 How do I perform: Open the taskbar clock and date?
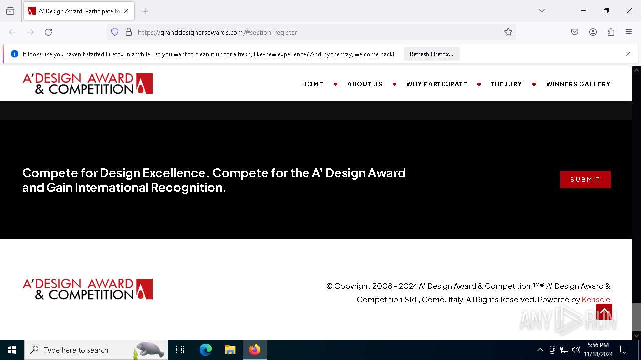pos(598,350)
